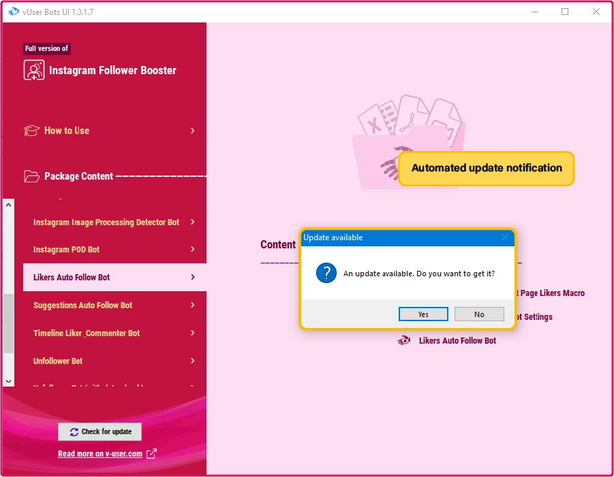
Task: Click the external link icon beside v-user.com
Action: point(151,454)
